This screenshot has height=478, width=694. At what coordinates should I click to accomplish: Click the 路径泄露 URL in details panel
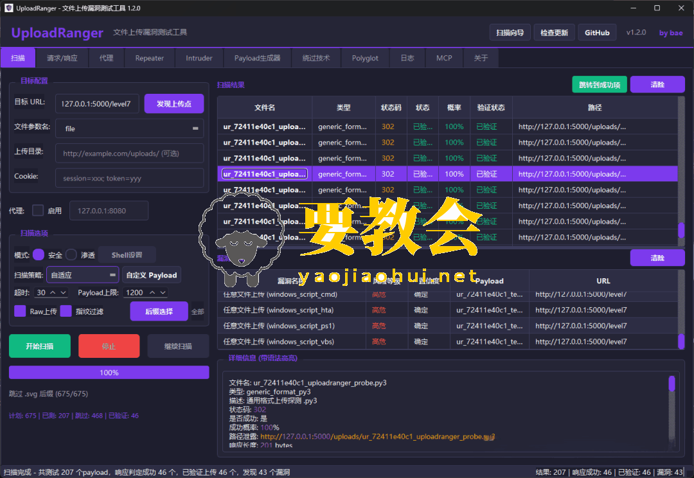tap(378, 436)
